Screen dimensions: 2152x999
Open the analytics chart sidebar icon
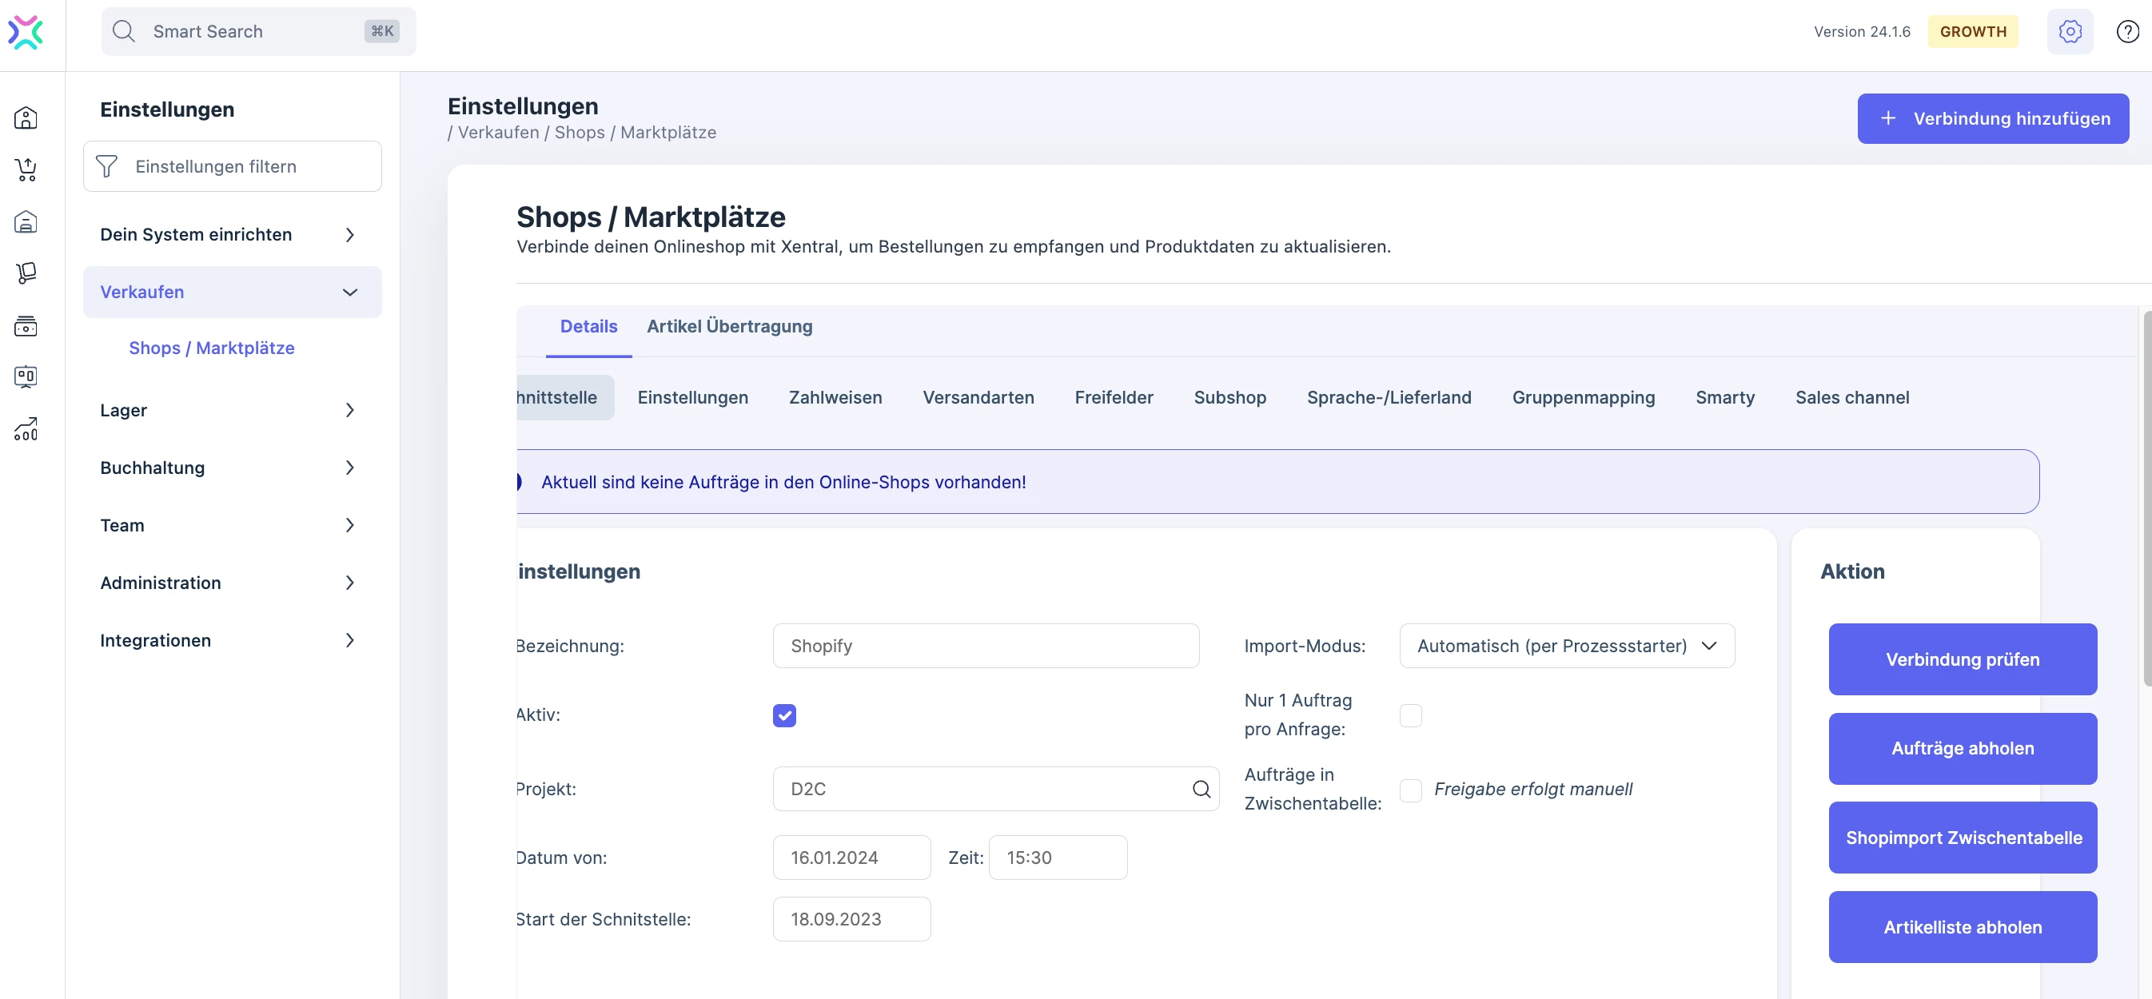click(26, 429)
